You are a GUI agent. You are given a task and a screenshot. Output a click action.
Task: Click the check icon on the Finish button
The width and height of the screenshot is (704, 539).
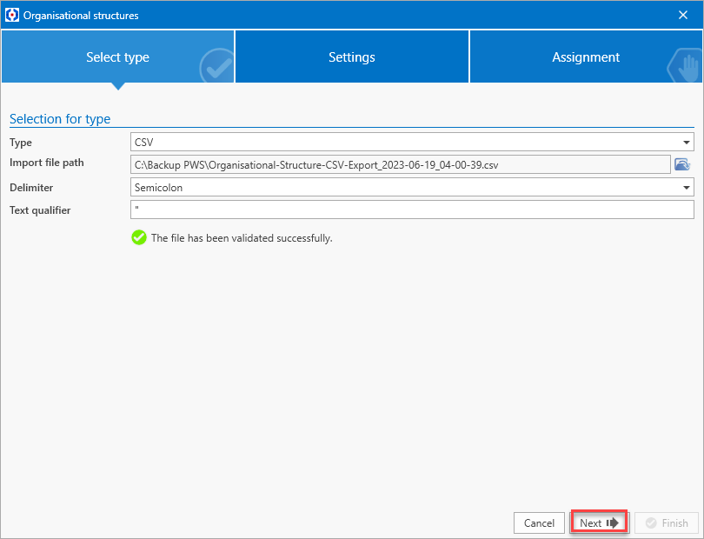tap(651, 523)
